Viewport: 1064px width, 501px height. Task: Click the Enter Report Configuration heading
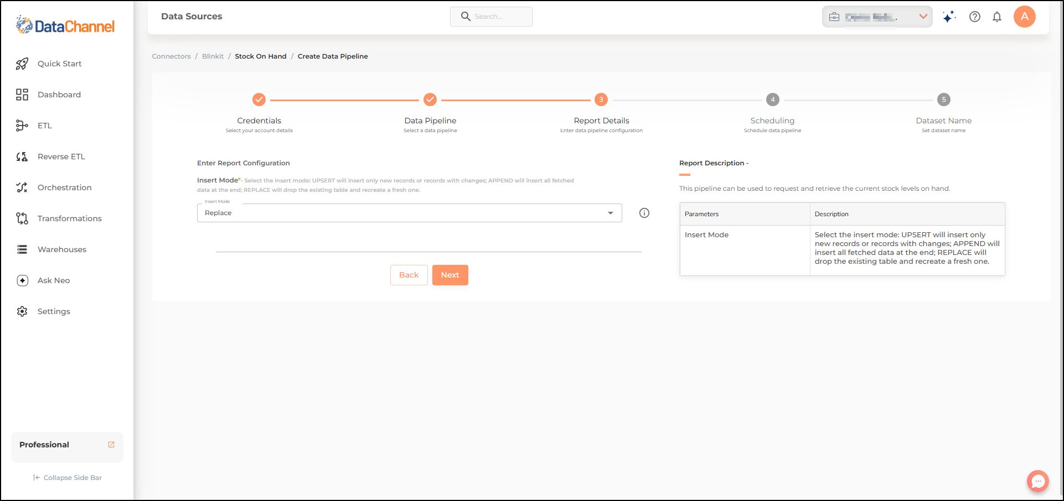tap(244, 163)
